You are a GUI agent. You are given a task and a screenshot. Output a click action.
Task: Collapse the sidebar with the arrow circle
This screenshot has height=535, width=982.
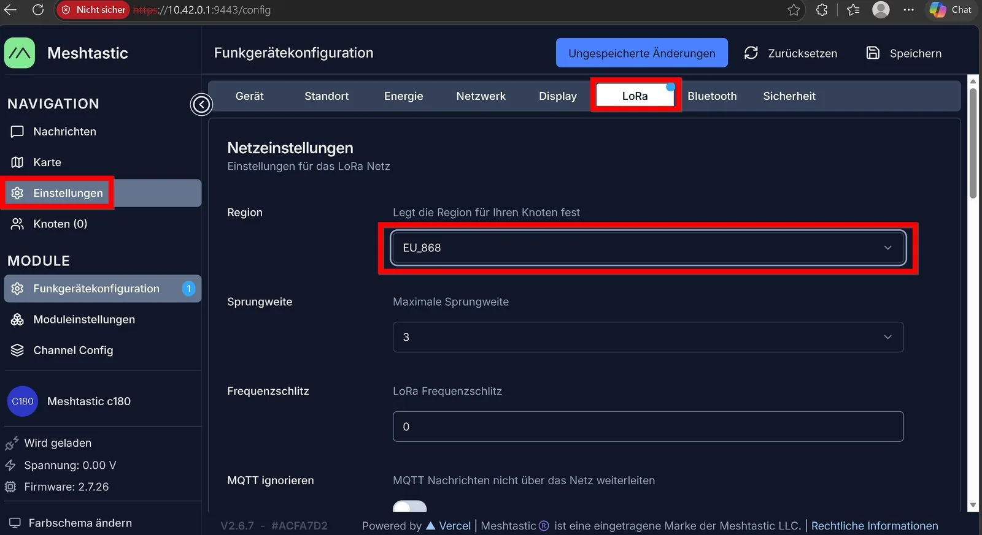pos(201,104)
